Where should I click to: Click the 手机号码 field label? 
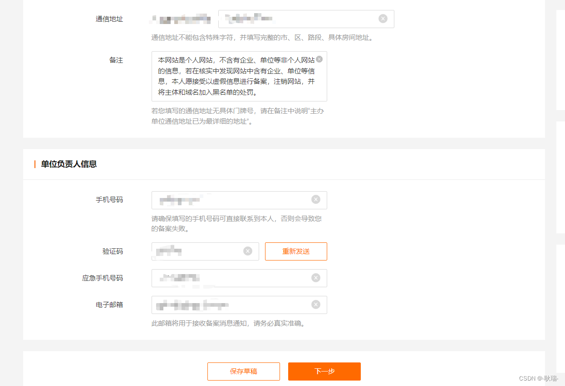[109, 200]
